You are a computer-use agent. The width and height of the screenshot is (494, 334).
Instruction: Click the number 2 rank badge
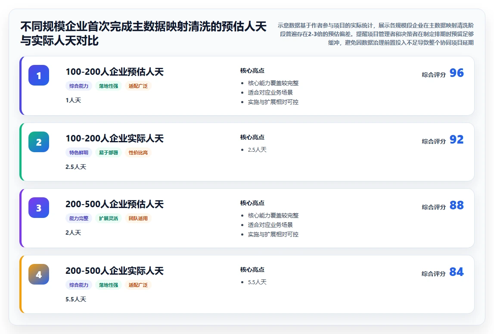(39, 142)
